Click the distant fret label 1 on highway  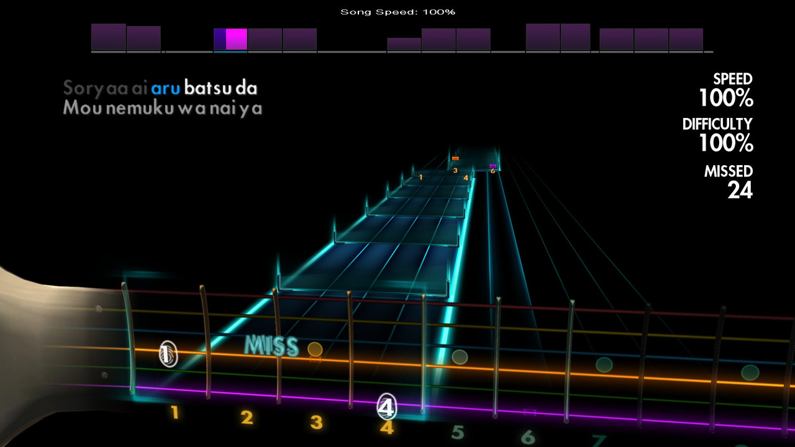(x=420, y=177)
